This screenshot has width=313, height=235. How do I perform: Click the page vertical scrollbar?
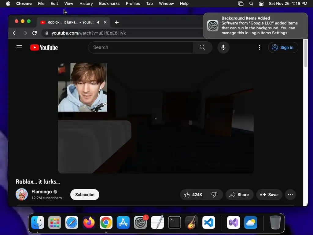305,54
